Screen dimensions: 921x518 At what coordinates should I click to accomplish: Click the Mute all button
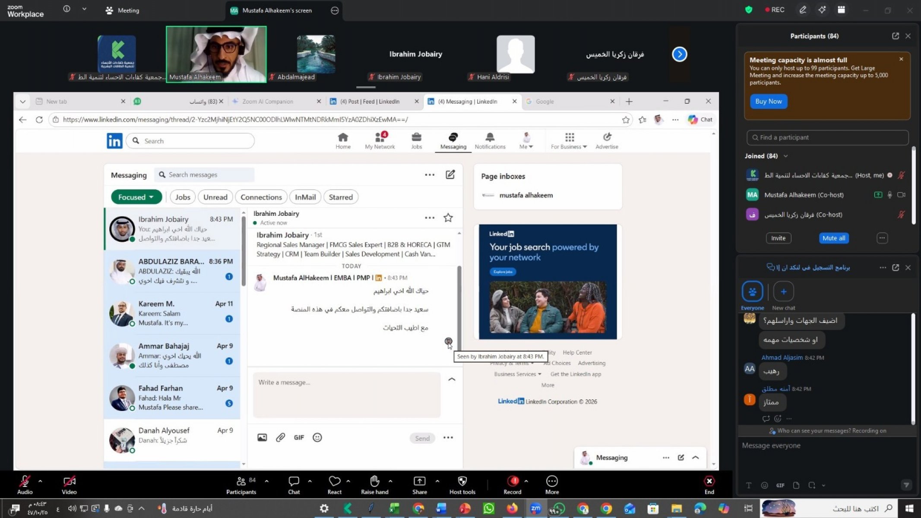coord(833,238)
